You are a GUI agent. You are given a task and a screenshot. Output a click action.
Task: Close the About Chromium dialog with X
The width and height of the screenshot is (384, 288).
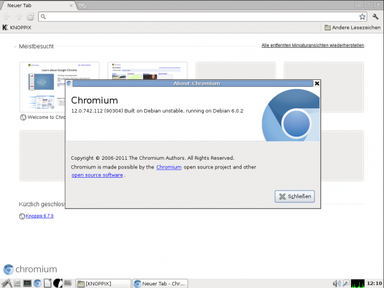pos(316,84)
